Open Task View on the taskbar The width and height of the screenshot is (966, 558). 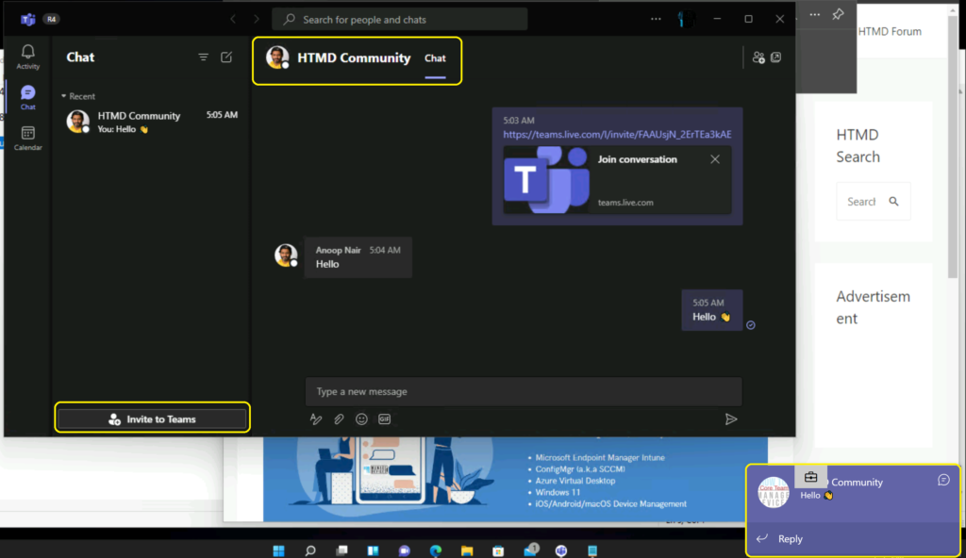pos(341,550)
